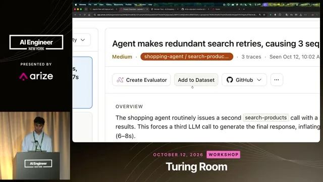Click the Create Evaluator sparkle icon
Screen dimensions: 323x182
(120, 80)
